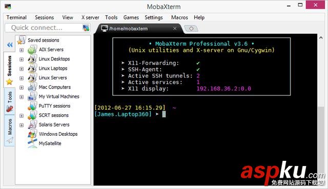Click the Saved sessions folder icon

click(x=22, y=40)
